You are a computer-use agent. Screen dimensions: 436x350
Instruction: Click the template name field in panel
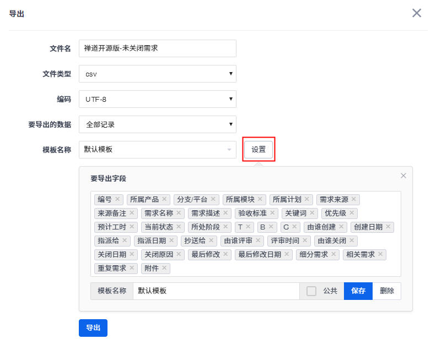click(216, 291)
